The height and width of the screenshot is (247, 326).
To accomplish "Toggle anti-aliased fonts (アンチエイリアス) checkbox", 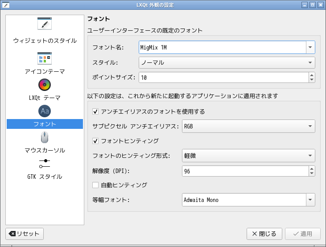I will pyautogui.click(x=95, y=111).
